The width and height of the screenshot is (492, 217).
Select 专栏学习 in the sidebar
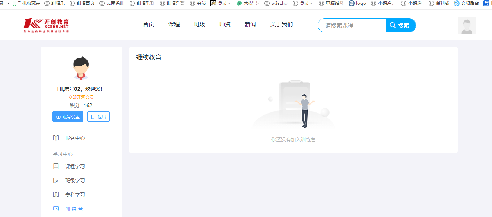75,195
